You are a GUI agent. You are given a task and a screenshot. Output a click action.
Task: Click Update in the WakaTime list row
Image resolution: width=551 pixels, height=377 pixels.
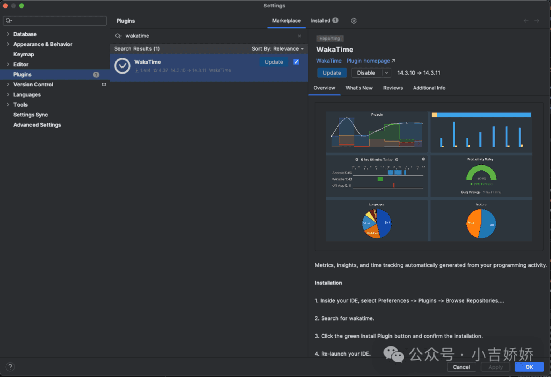pos(274,62)
